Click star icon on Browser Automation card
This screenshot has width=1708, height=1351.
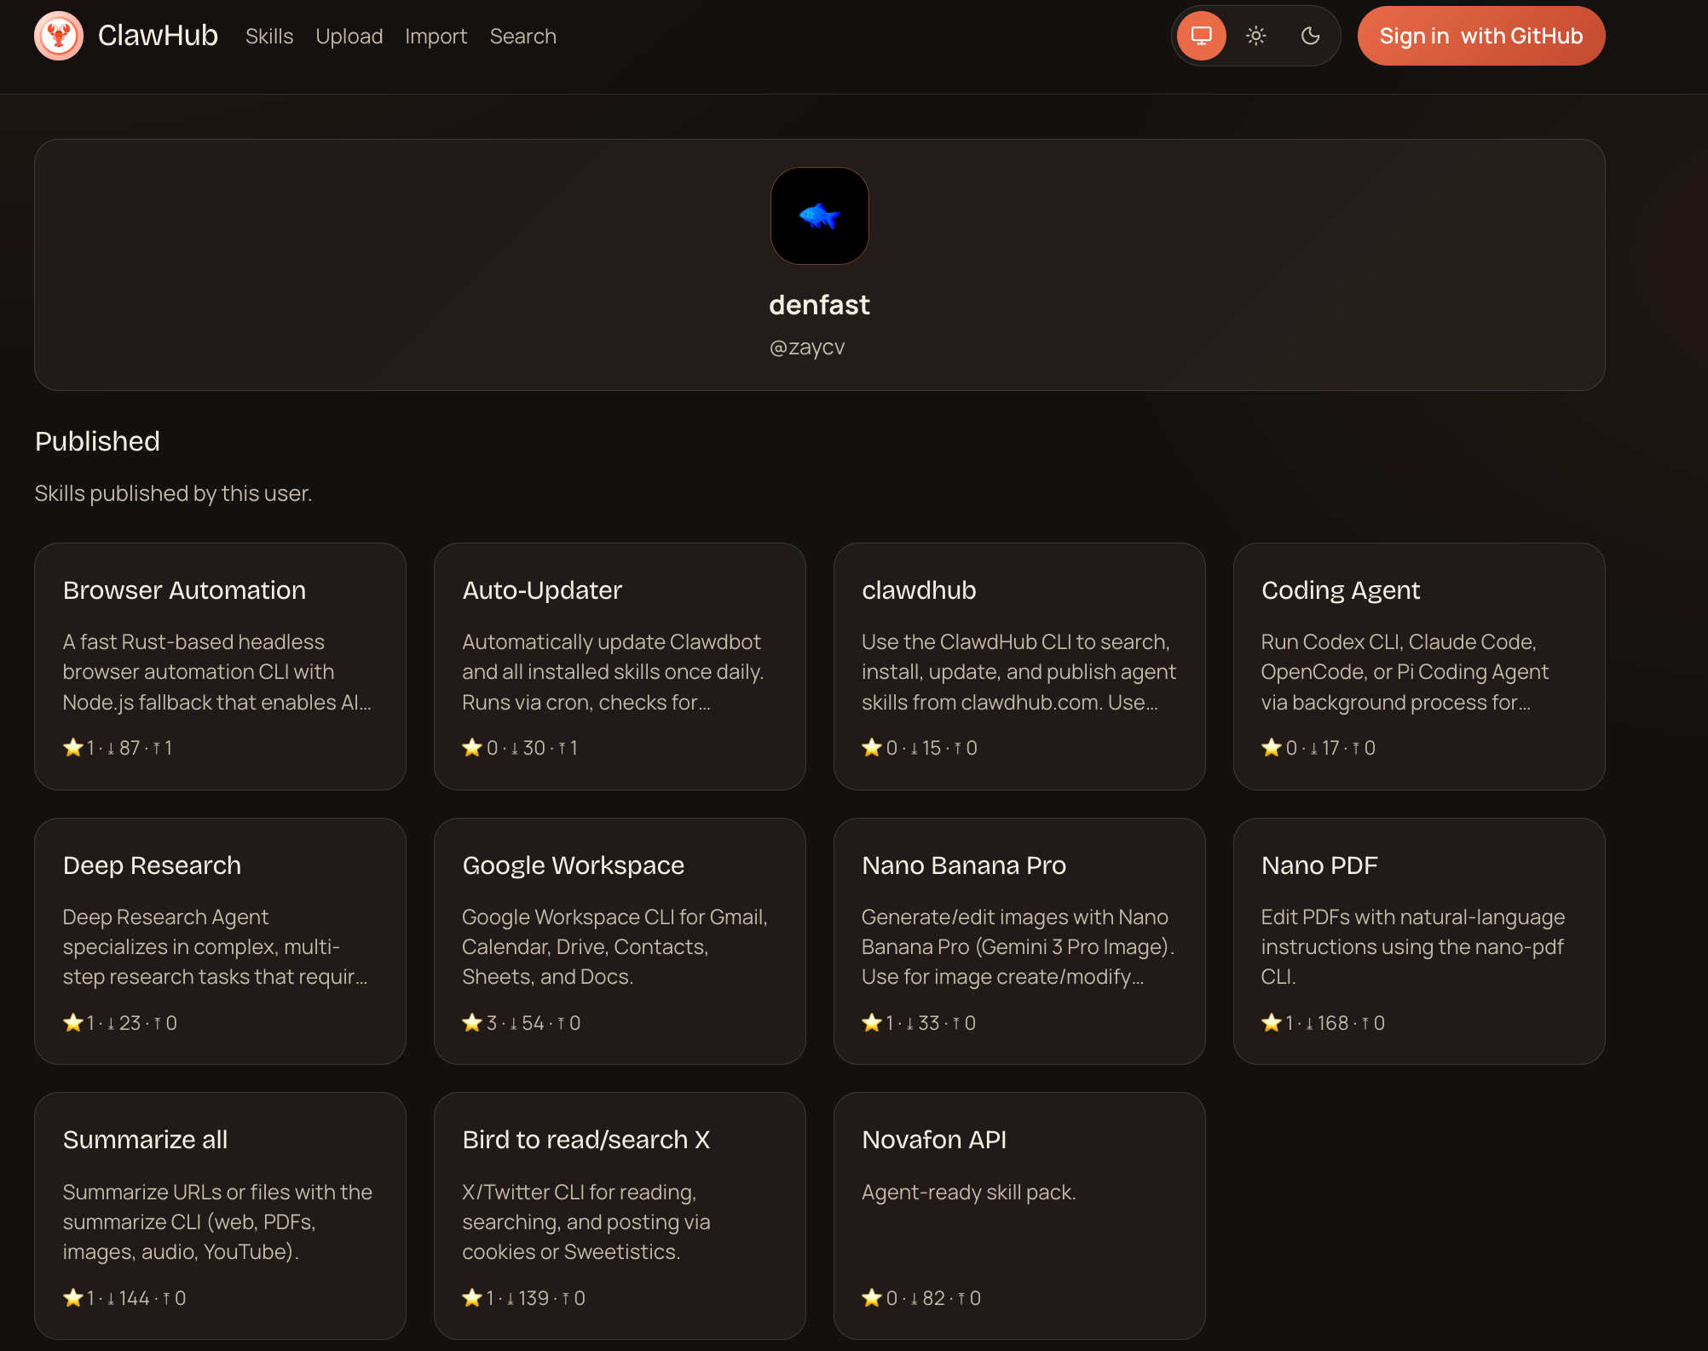[x=73, y=748]
